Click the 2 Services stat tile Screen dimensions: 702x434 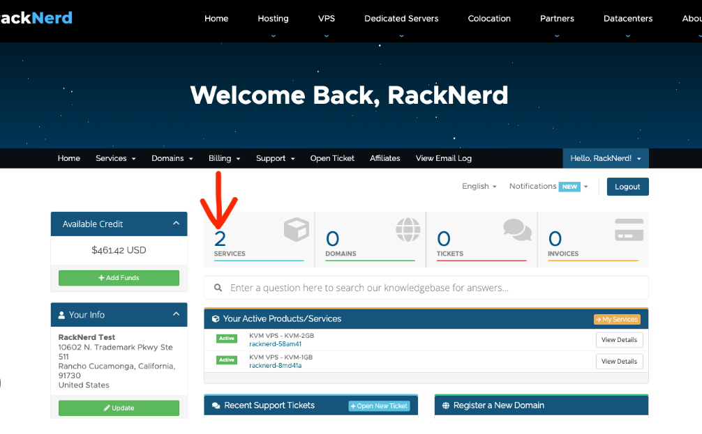[259, 240]
